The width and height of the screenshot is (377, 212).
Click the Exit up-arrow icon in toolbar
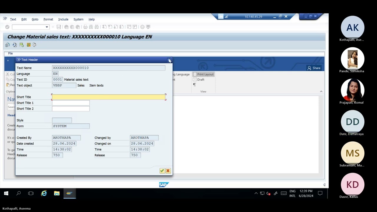coord(72,27)
